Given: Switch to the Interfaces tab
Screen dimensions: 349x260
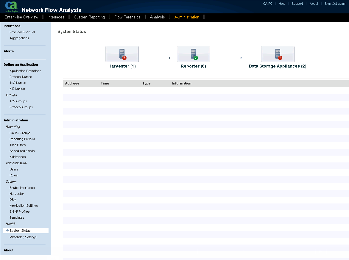Looking at the screenshot, I should (x=55, y=17).
